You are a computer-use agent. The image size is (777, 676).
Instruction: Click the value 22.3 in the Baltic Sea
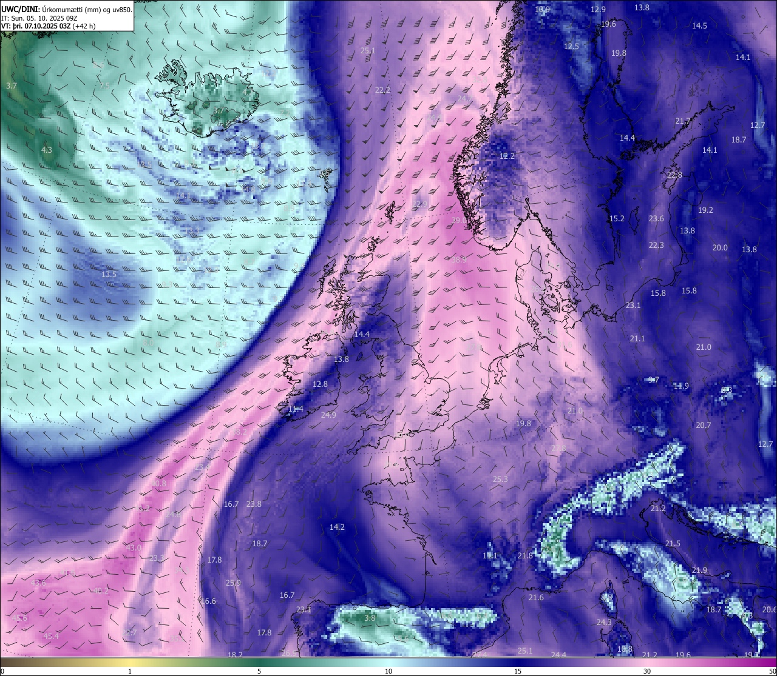tap(656, 246)
